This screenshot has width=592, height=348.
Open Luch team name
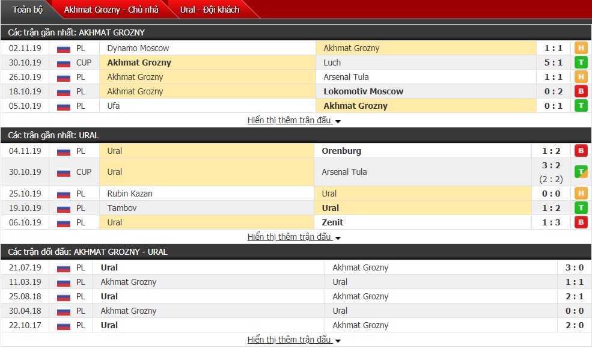(332, 63)
